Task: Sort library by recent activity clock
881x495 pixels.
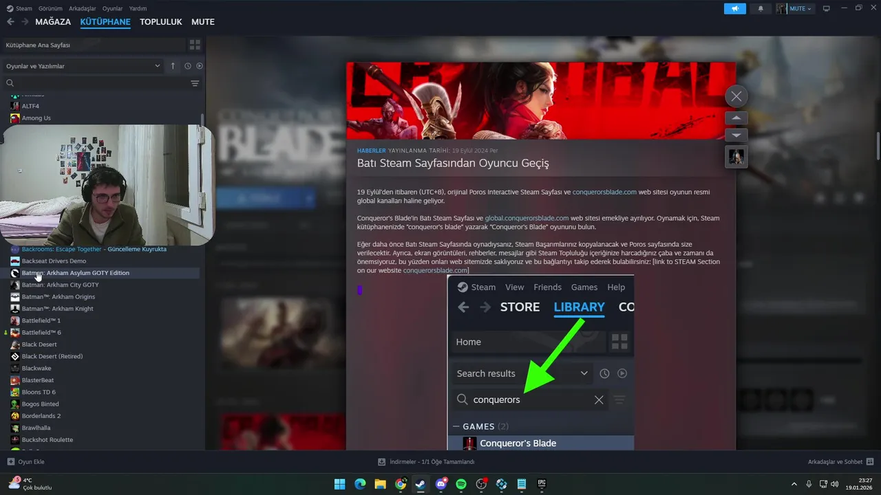Action: (x=187, y=66)
